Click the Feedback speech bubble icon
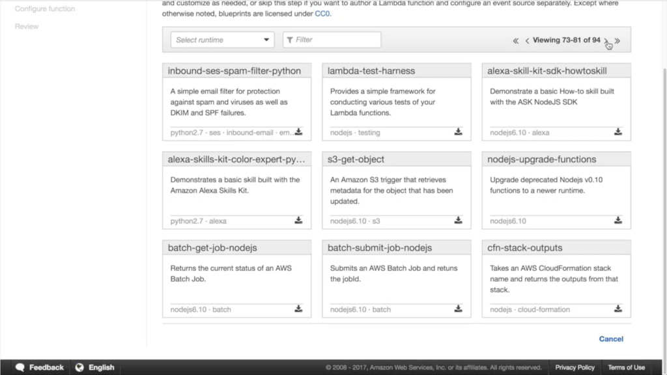 (20, 367)
